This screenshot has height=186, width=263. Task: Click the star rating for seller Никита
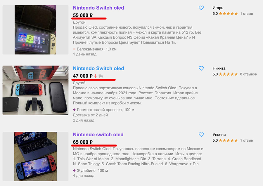228,74
